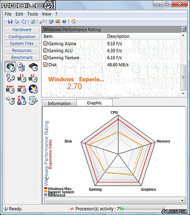190x215 pixels.
Task: Open the Benchmark section
Action: click(22, 57)
